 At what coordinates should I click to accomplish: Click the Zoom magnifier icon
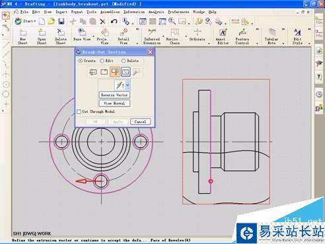[172, 21]
